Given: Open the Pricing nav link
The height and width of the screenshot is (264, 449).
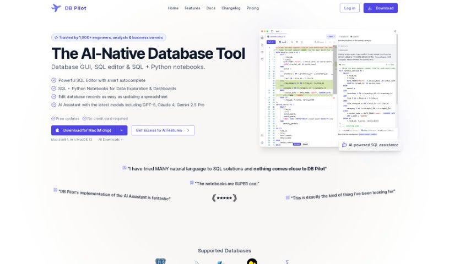Looking at the screenshot, I should coord(252,8).
